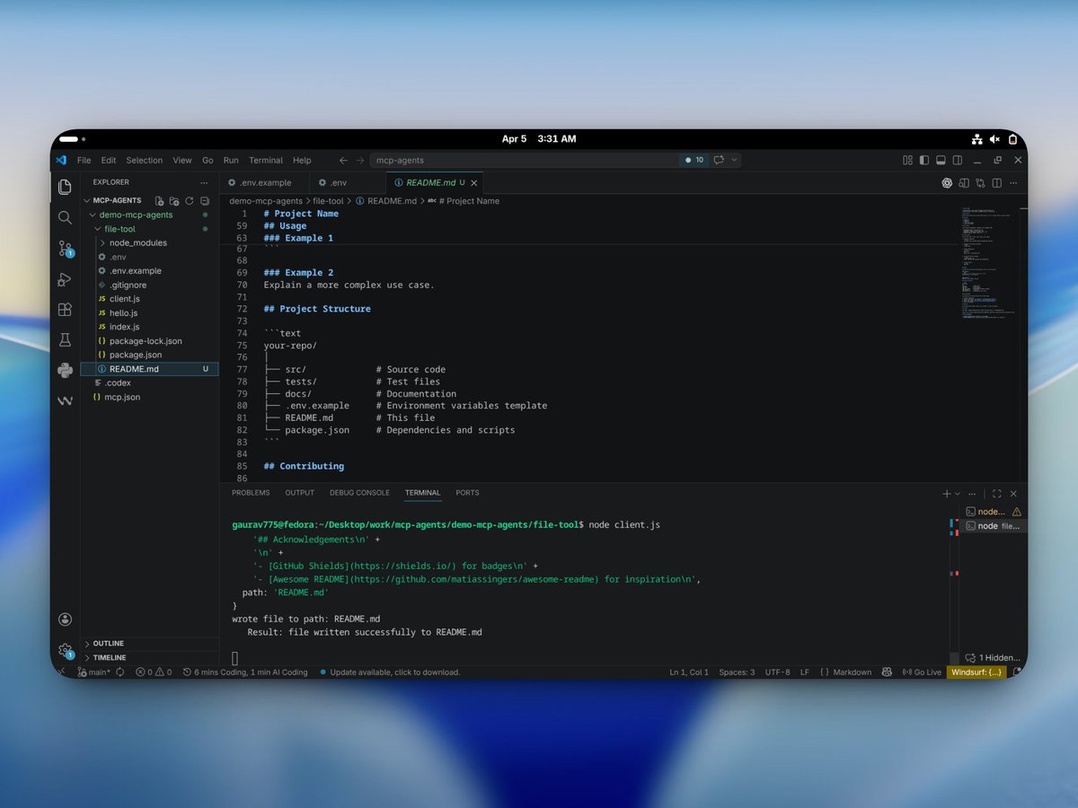Open the Manage gear icon
Screen dimensions: 1078x808
click(65, 650)
